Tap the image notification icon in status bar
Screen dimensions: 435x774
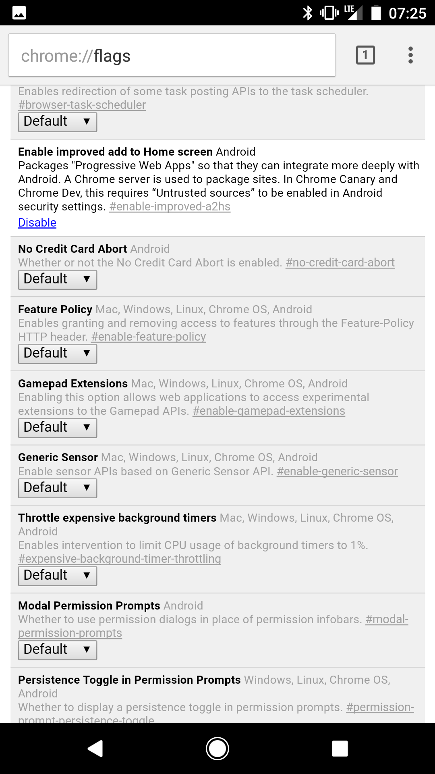pyautogui.click(x=19, y=13)
